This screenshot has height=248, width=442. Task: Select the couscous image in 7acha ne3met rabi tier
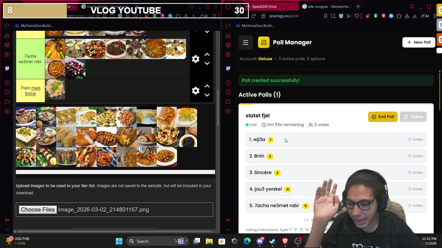point(55,49)
